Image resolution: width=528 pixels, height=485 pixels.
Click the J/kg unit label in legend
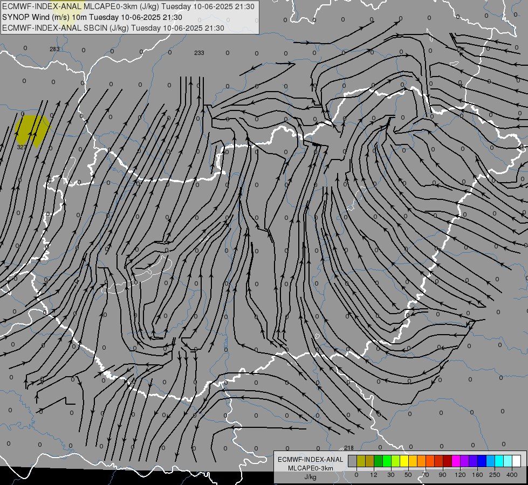point(311,477)
